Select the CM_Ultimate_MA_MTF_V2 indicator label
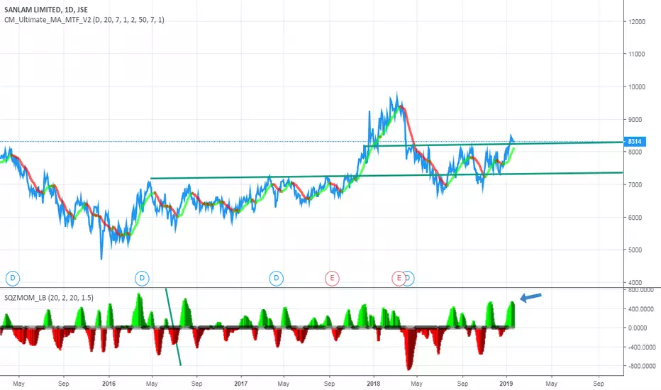661x390 pixels. point(84,20)
